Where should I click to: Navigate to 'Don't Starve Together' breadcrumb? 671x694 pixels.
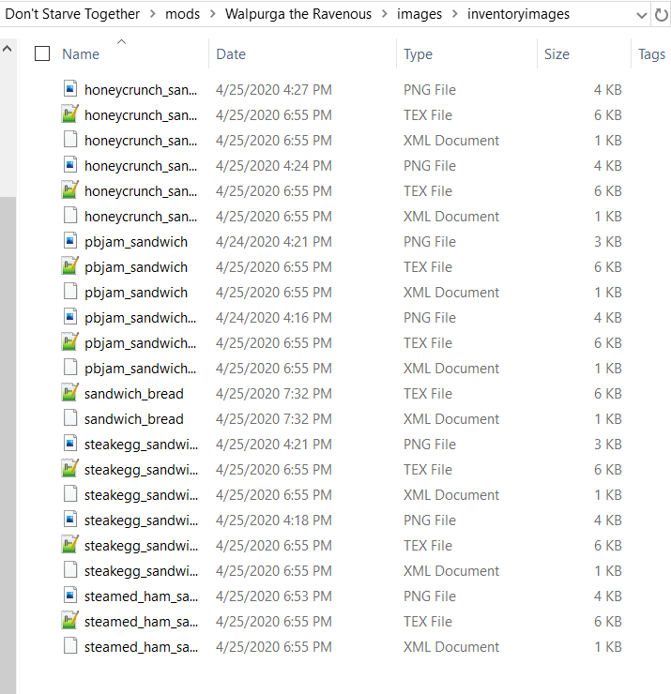click(72, 14)
